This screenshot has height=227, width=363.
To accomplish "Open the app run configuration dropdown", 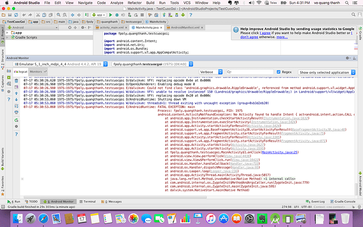I will point(98,15).
